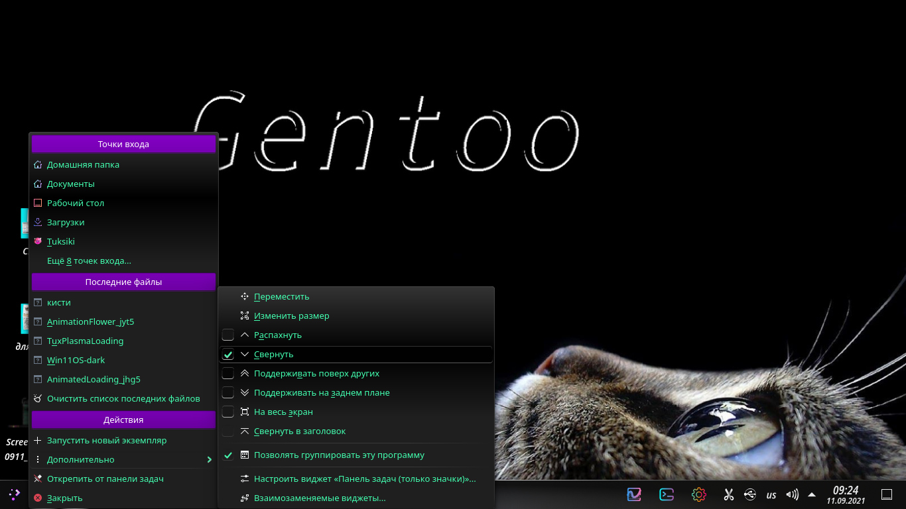Viewport: 906px width, 509px height.
Task: Toggle the На весь экран checkbox
Action: click(228, 412)
